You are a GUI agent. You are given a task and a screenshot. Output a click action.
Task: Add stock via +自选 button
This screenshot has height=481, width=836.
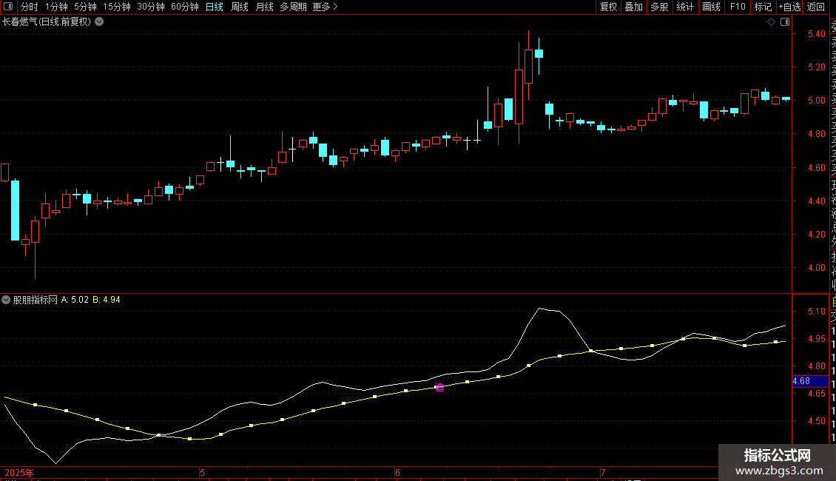(x=789, y=7)
